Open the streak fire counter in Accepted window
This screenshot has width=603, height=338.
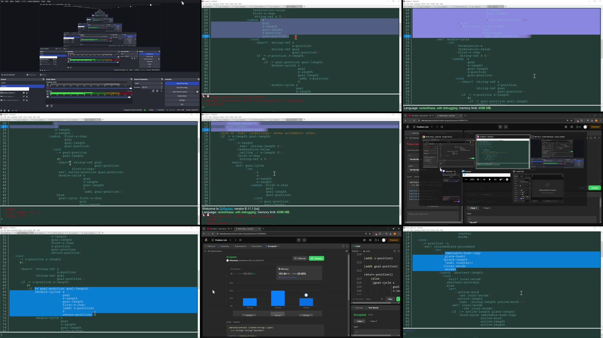[377, 240]
